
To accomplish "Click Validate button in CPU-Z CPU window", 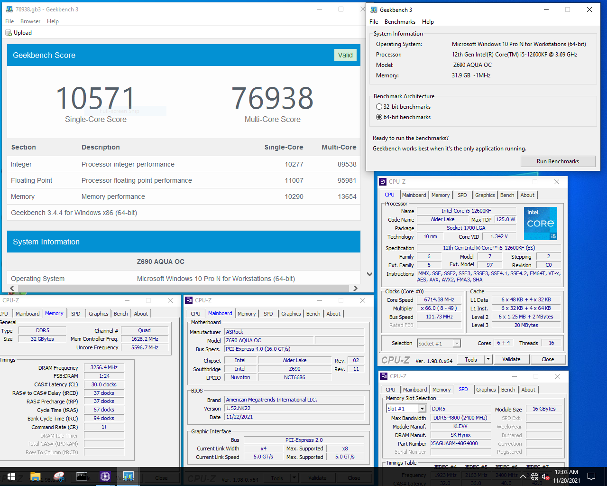I will [x=511, y=359].
